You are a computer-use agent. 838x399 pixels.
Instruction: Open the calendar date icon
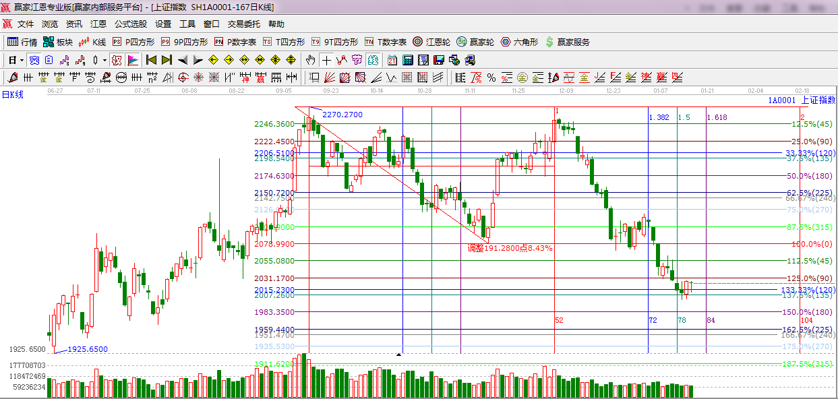click(391, 60)
